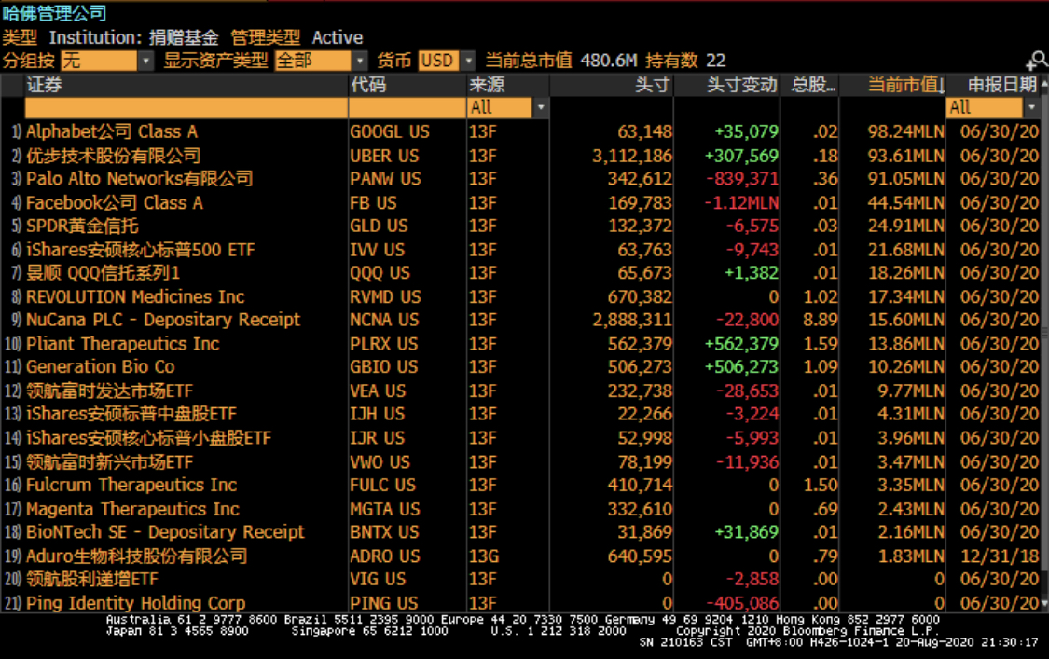Click the 13G source cell for ADRO
The height and width of the screenshot is (659, 1049).
pos(484,556)
